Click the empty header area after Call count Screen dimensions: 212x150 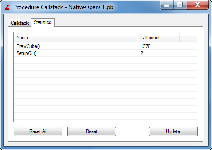point(188,38)
